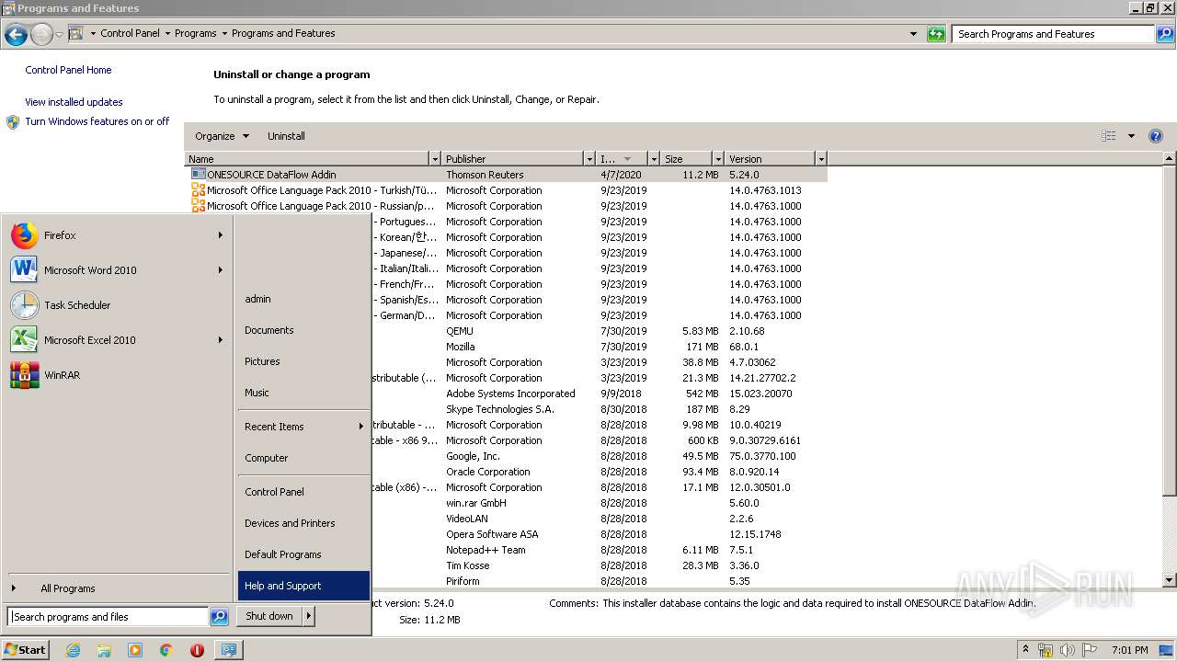Open Opera from the taskbar
The height and width of the screenshot is (662, 1177).
197,650
